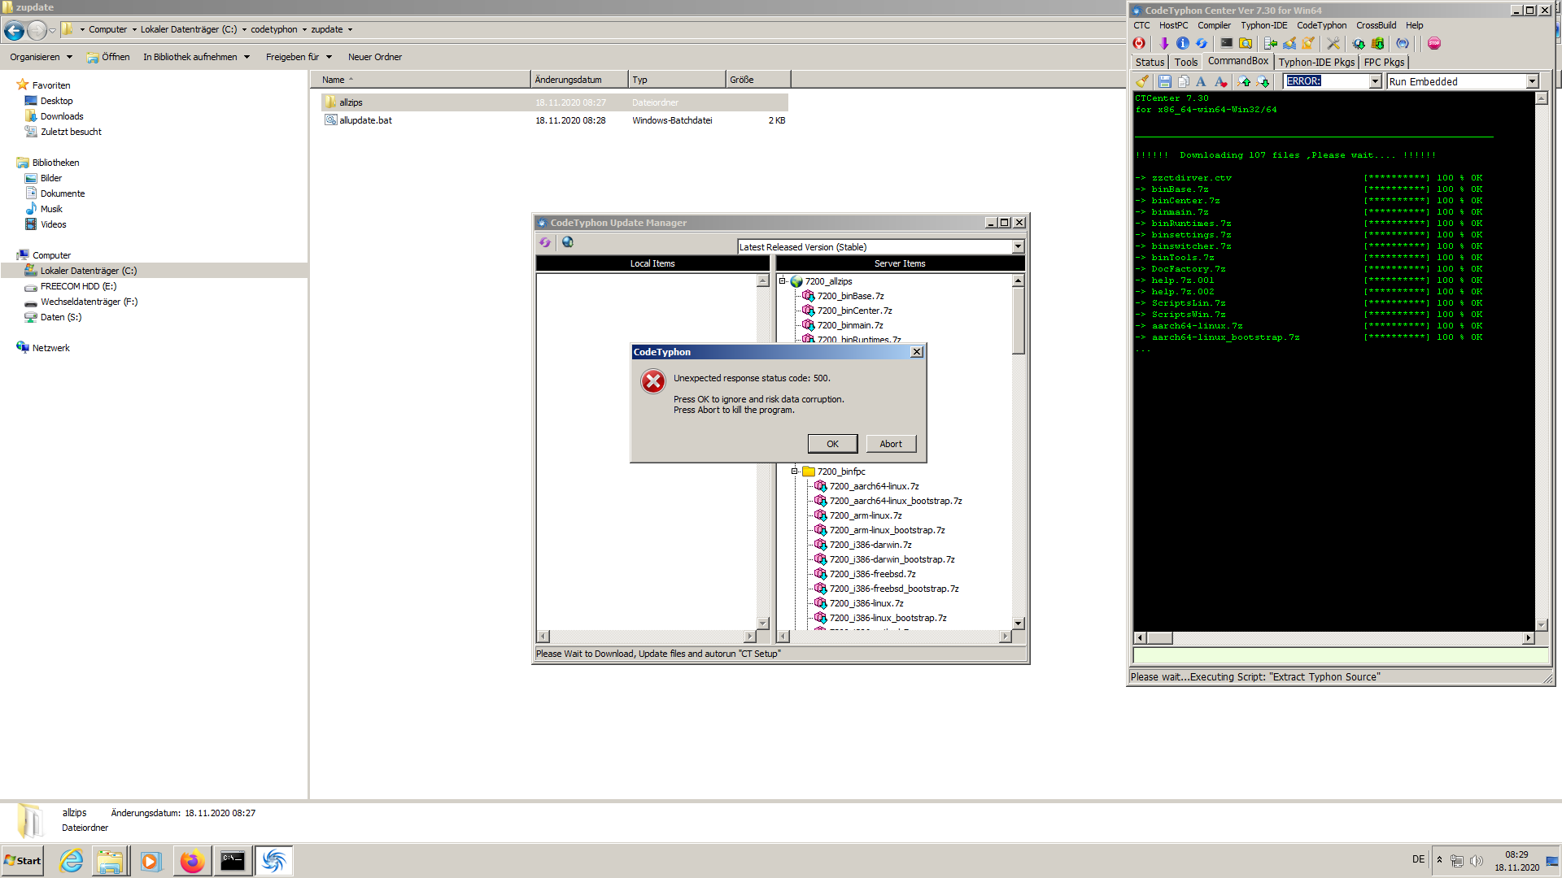Click the blue broadcast signal icon

[1403, 44]
